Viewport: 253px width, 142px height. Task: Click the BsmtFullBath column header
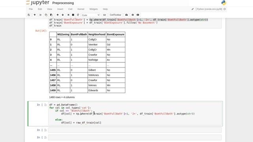(79, 34)
